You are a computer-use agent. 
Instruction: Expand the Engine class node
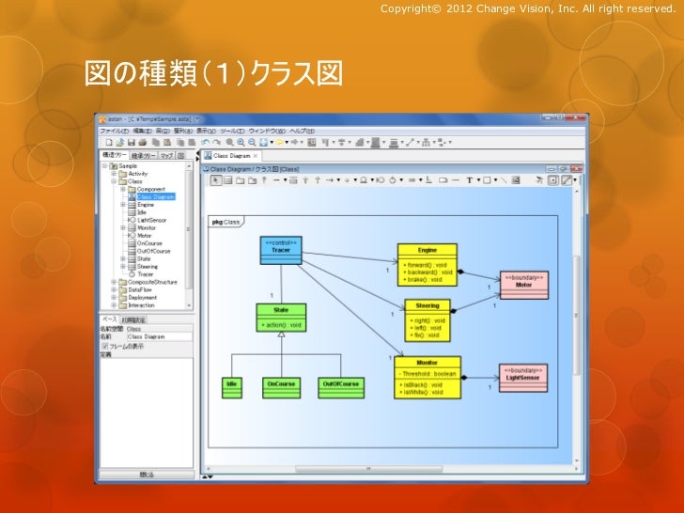tap(123, 205)
